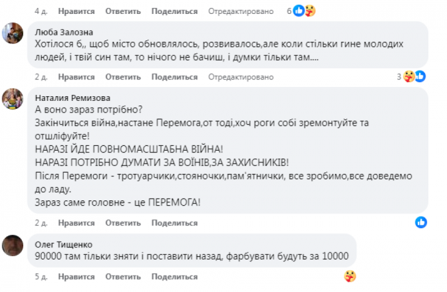View edit history under Люба Залозна's comment
This screenshot has height=292, width=447.
(231, 77)
